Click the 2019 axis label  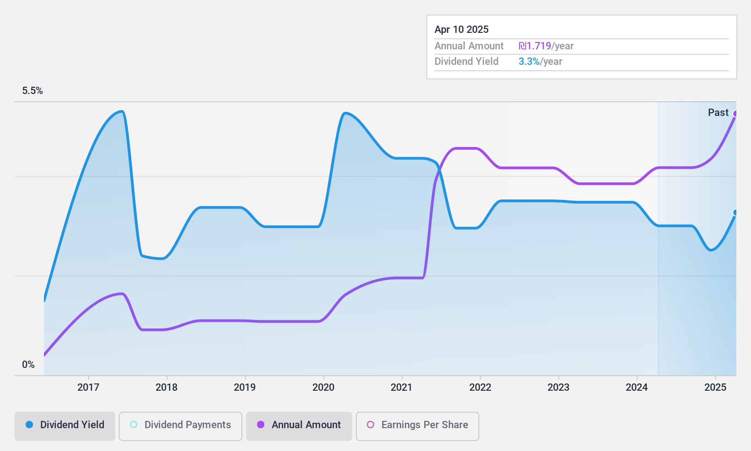tap(245, 388)
